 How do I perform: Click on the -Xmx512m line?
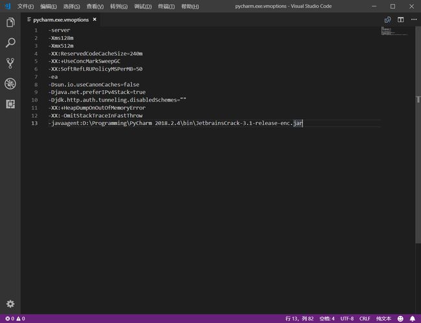(x=61, y=46)
